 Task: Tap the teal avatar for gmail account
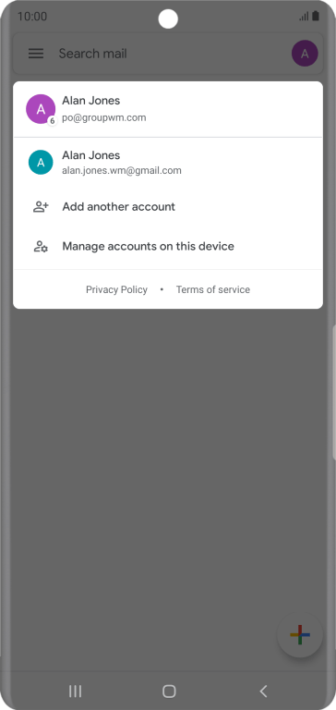pyautogui.click(x=41, y=162)
